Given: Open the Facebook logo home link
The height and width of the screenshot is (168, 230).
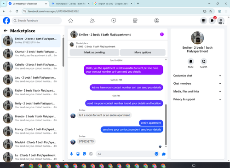Looking at the screenshot, I should click(x=6, y=21).
